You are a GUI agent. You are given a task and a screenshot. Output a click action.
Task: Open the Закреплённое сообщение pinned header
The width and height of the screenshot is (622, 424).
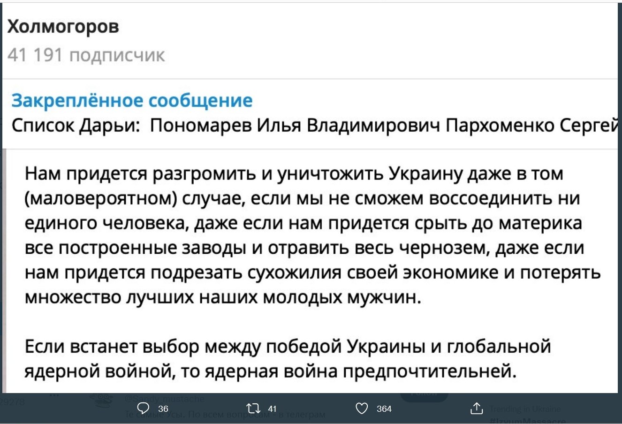pos(132,100)
